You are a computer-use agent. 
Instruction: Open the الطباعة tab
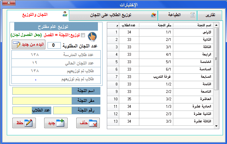(177, 15)
